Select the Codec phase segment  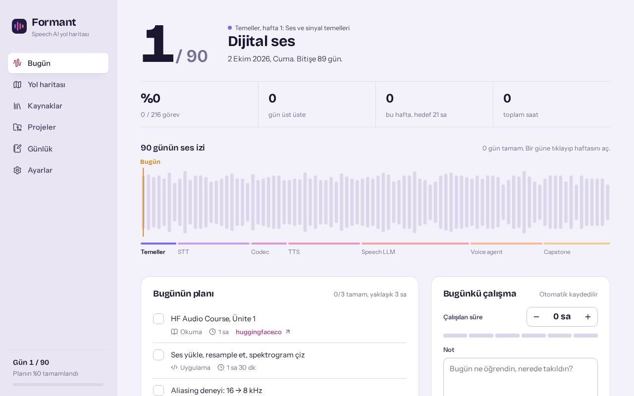[x=269, y=248]
